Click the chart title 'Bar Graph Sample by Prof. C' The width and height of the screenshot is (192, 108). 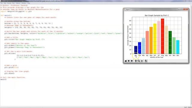157,15
